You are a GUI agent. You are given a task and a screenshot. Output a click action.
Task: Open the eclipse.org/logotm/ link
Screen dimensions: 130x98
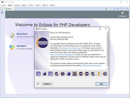(62, 55)
